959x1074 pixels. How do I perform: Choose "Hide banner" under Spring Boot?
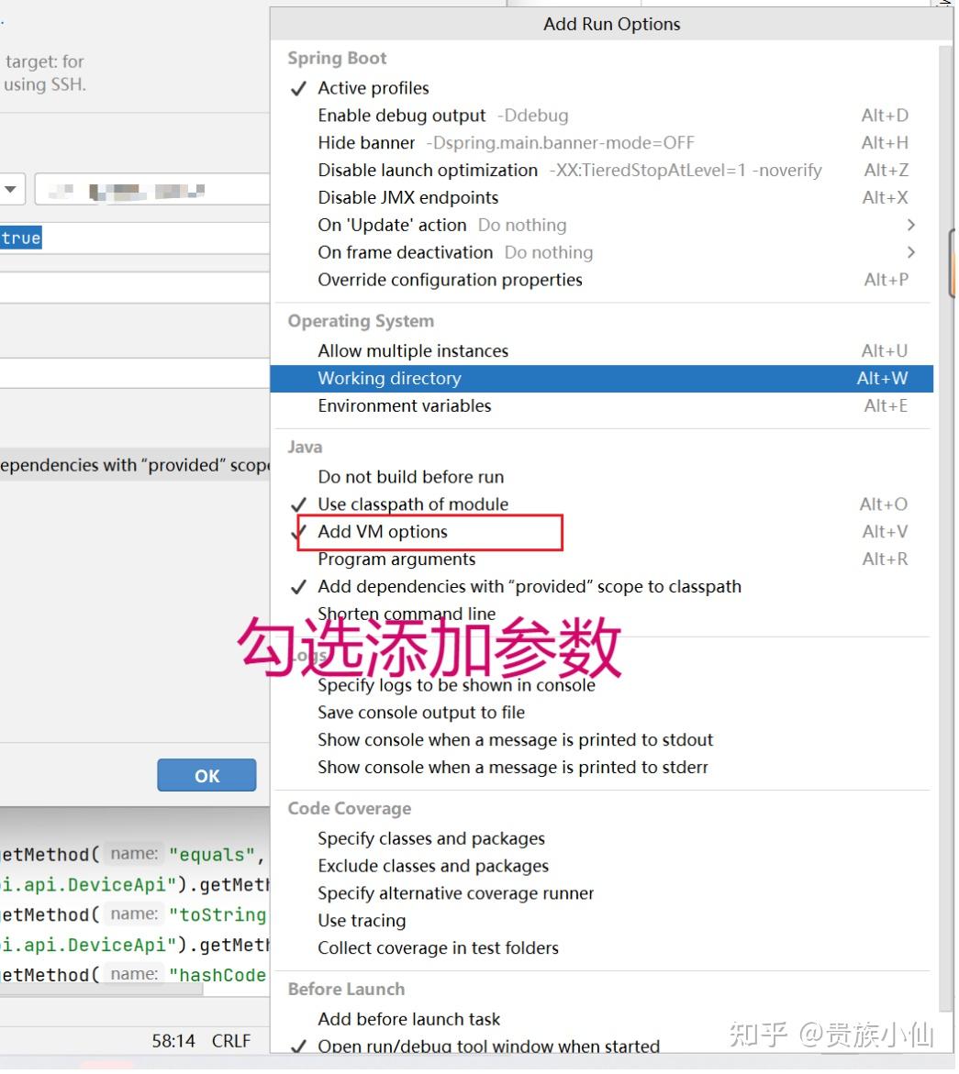click(366, 143)
